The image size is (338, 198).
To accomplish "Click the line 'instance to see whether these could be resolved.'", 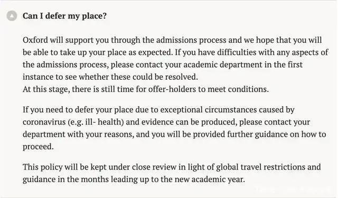I will 110,77.
